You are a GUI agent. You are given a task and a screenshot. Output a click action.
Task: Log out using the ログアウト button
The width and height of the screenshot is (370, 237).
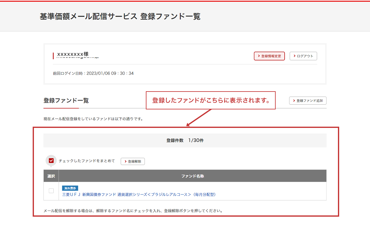pyautogui.click(x=303, y=56)
